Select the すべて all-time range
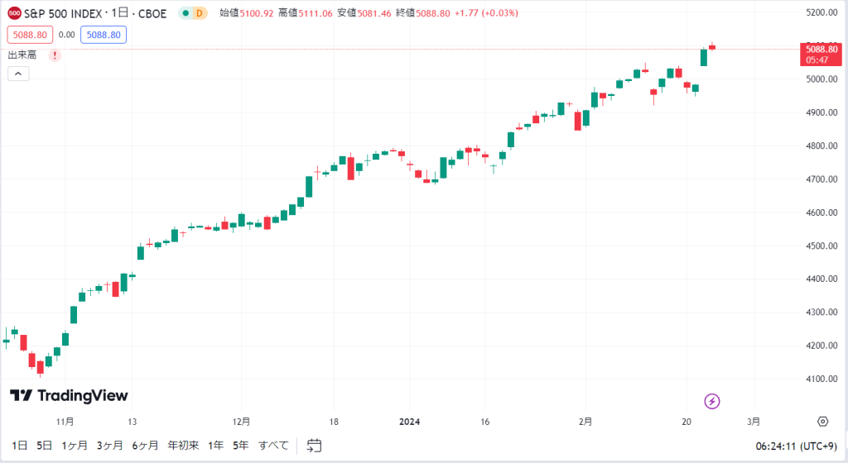Image resolution: width=848 pixels, height=463 pixels. [x=273, y=445]
